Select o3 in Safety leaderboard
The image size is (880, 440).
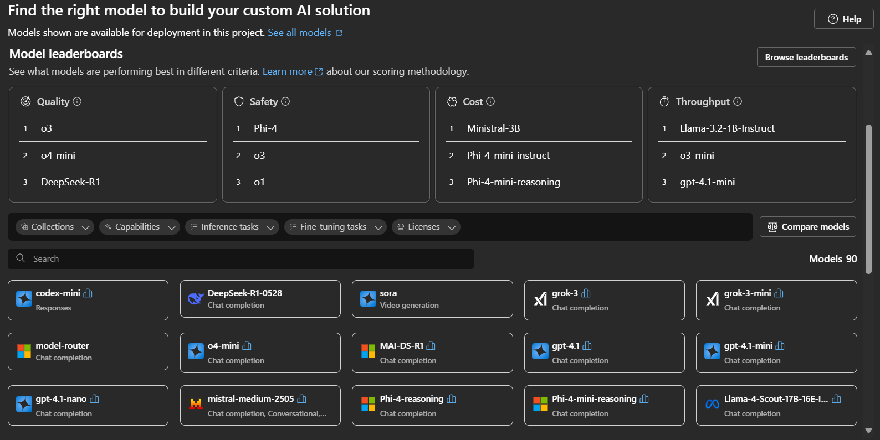tap(259, 156)
